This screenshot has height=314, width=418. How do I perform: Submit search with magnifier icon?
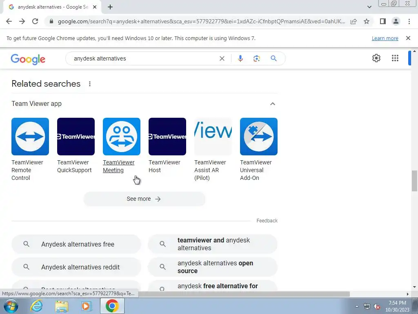coord(273,58)
